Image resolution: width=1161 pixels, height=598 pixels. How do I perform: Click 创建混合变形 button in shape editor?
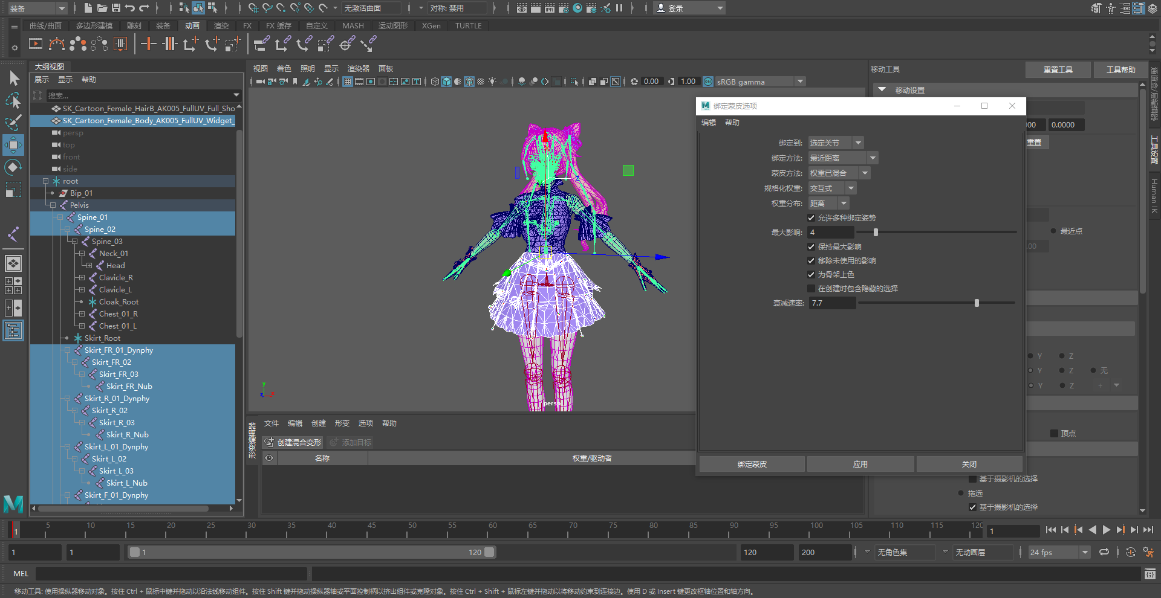click(x=293, y=443)
